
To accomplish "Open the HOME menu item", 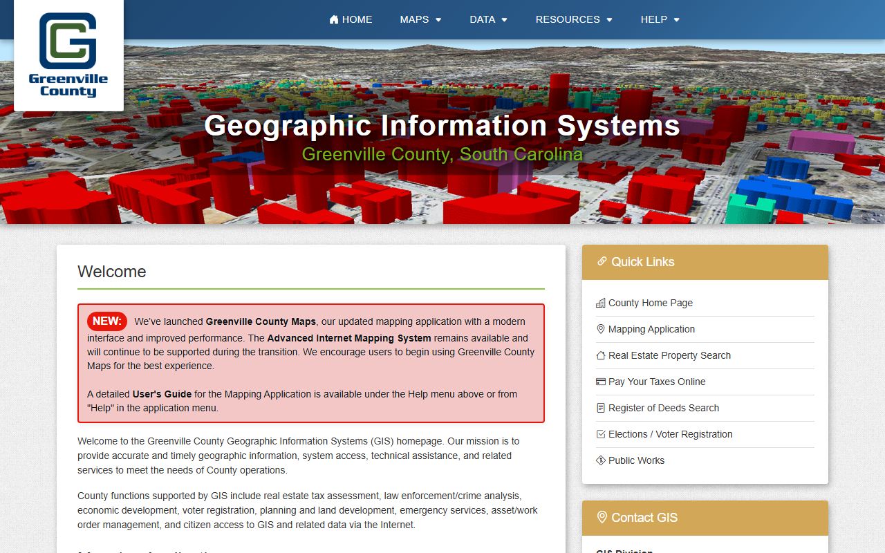I will click(x=351, y=19).
